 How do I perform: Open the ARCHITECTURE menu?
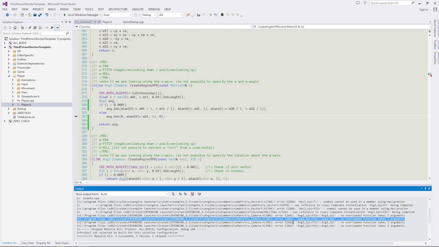(x=118, y=9)
